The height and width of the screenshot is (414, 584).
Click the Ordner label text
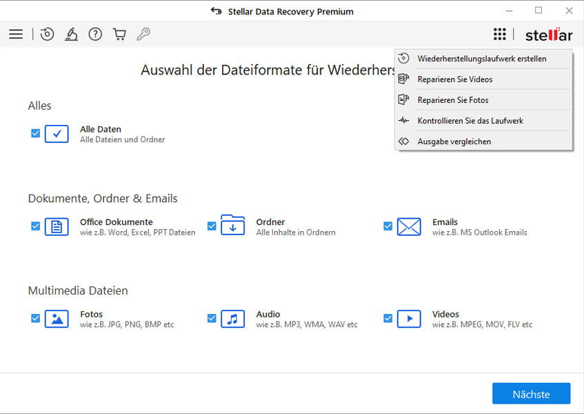[270, 221]
